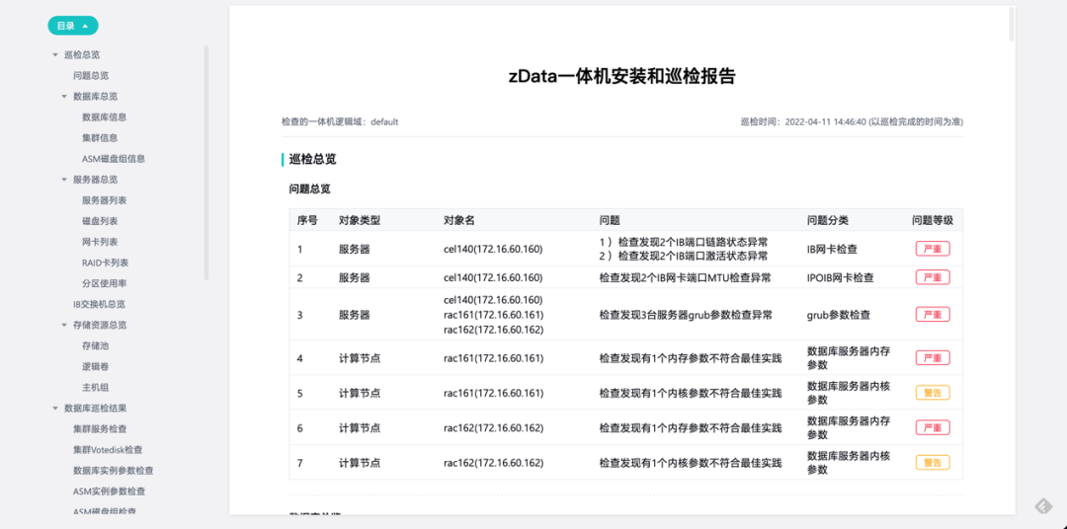Viewport: 1067px width, 529px height.
Task: Collapse the 数据库巡检结果 tree node arrow
Action: pyautogui.click(x=55, y=408)
